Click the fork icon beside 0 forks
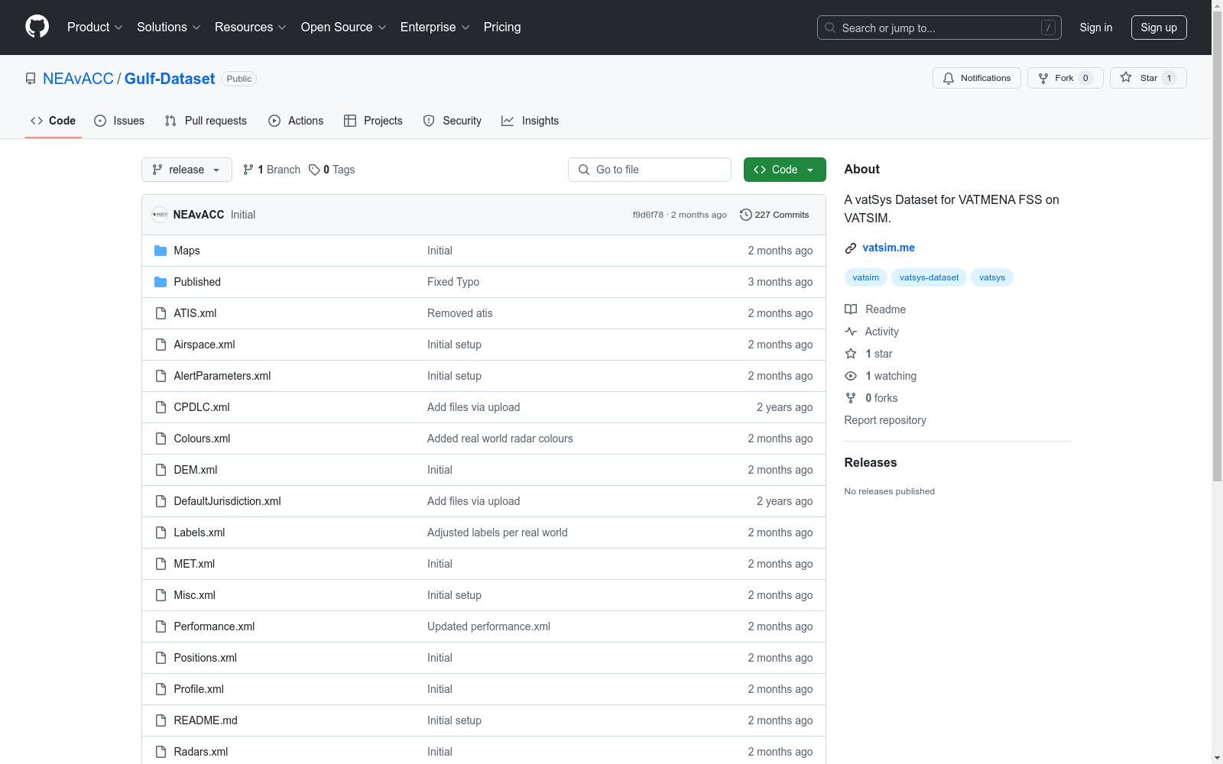This screenshot has height=764, width=1223. [x=851, y=398]
